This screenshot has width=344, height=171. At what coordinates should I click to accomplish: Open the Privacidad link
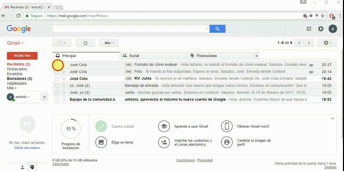[205, 160]
